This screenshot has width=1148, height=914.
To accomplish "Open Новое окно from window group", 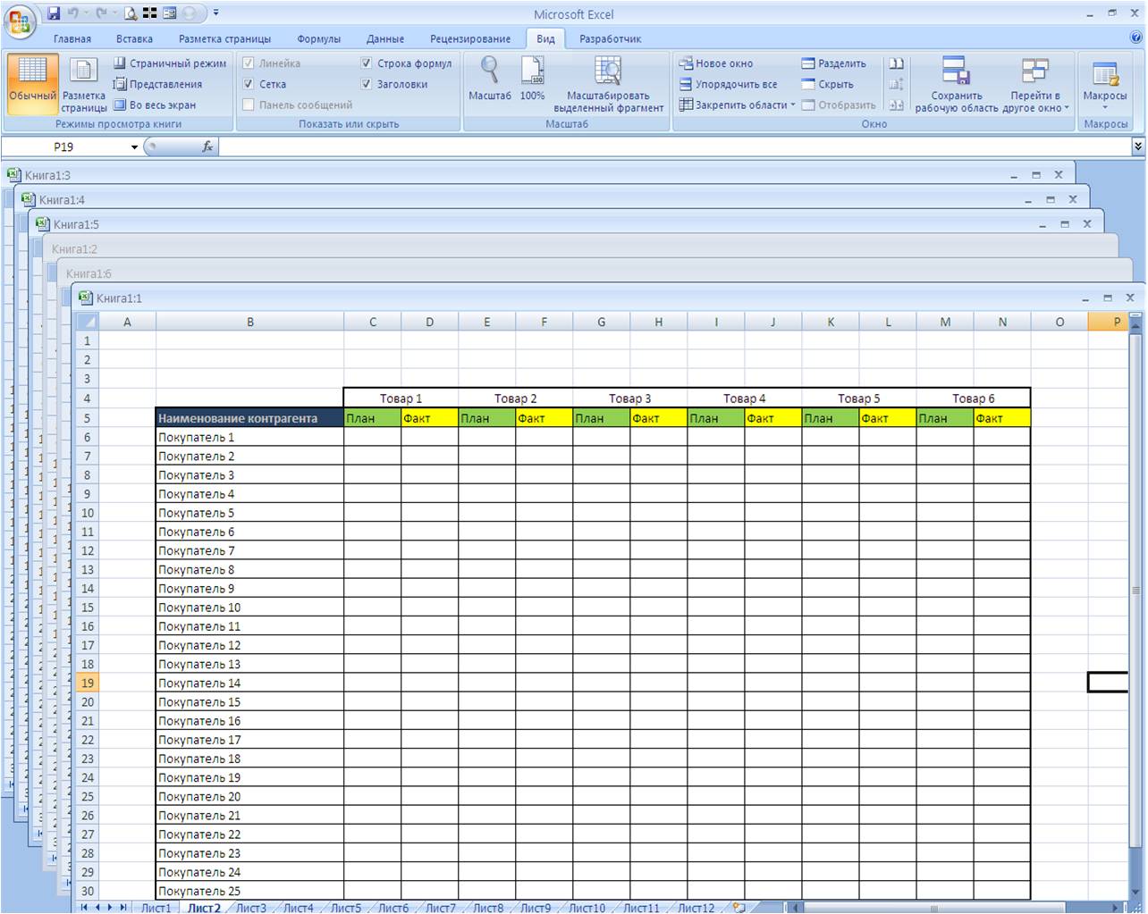I will click(715, 63).
